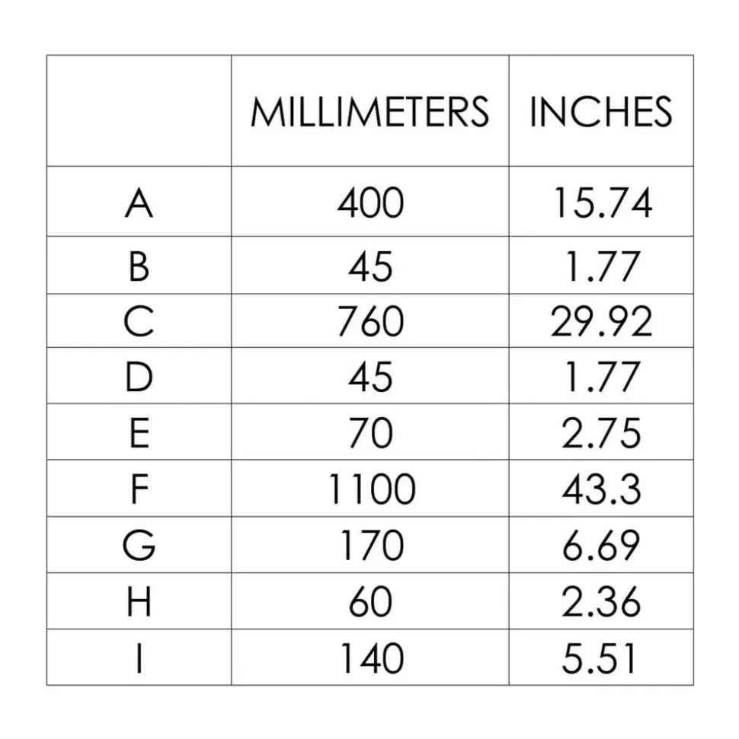Select row label G
The height and width of the screenshot is (739, 739).
(x=139, y=545)
